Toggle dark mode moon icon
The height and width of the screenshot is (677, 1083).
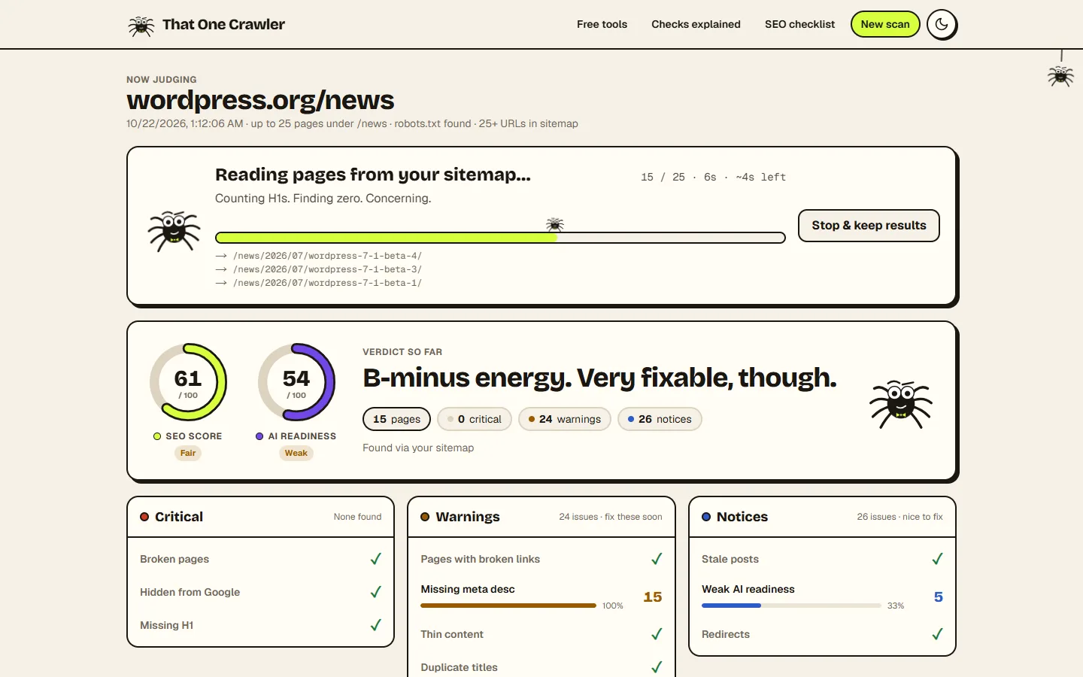(942, 24)
